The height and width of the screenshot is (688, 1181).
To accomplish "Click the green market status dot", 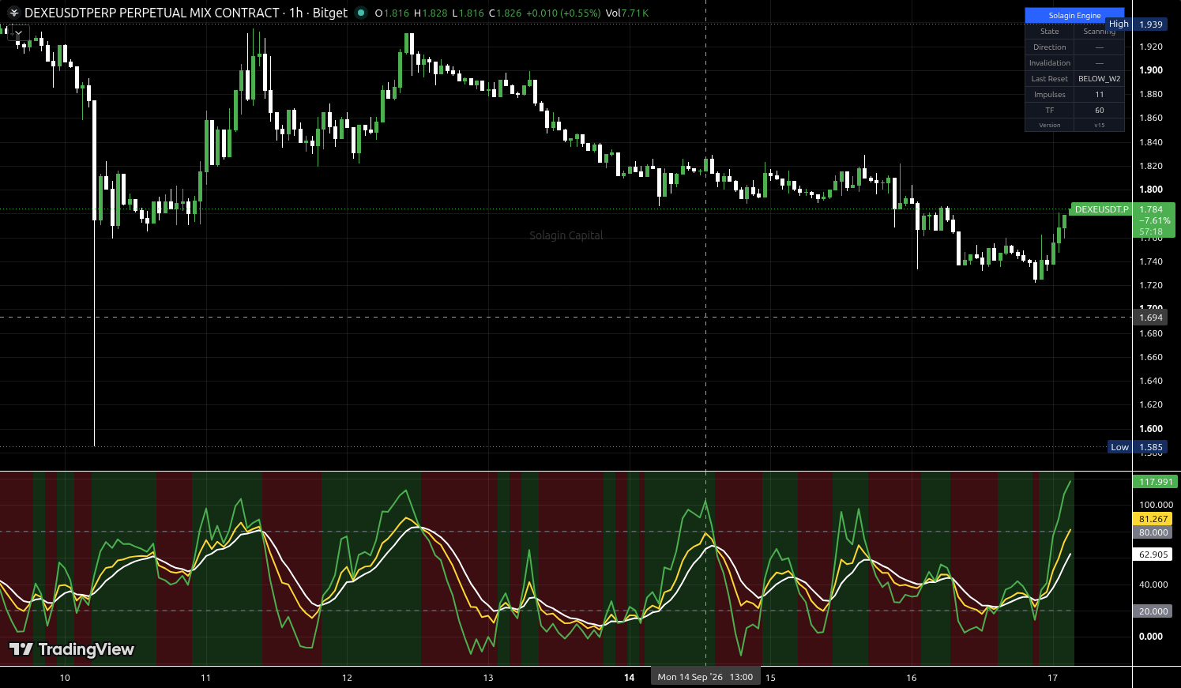I will coord(361,13).
